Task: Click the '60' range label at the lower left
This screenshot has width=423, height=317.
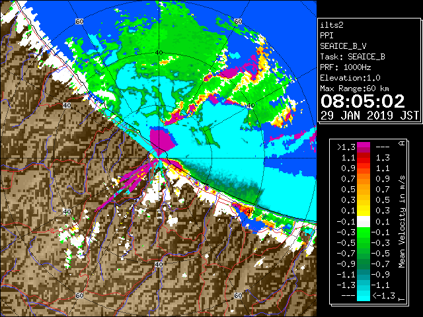Action: coord(79,295)
